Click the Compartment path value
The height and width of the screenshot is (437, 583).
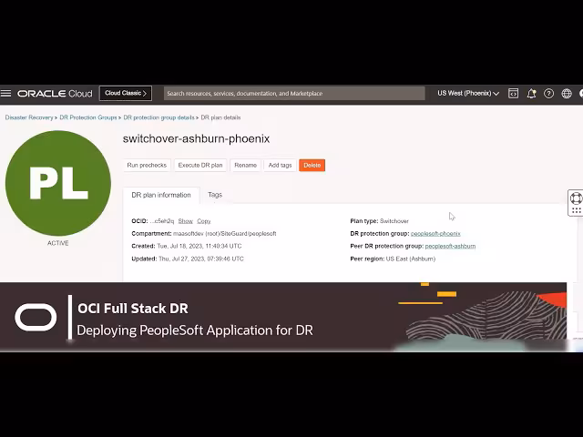(225, 234)
